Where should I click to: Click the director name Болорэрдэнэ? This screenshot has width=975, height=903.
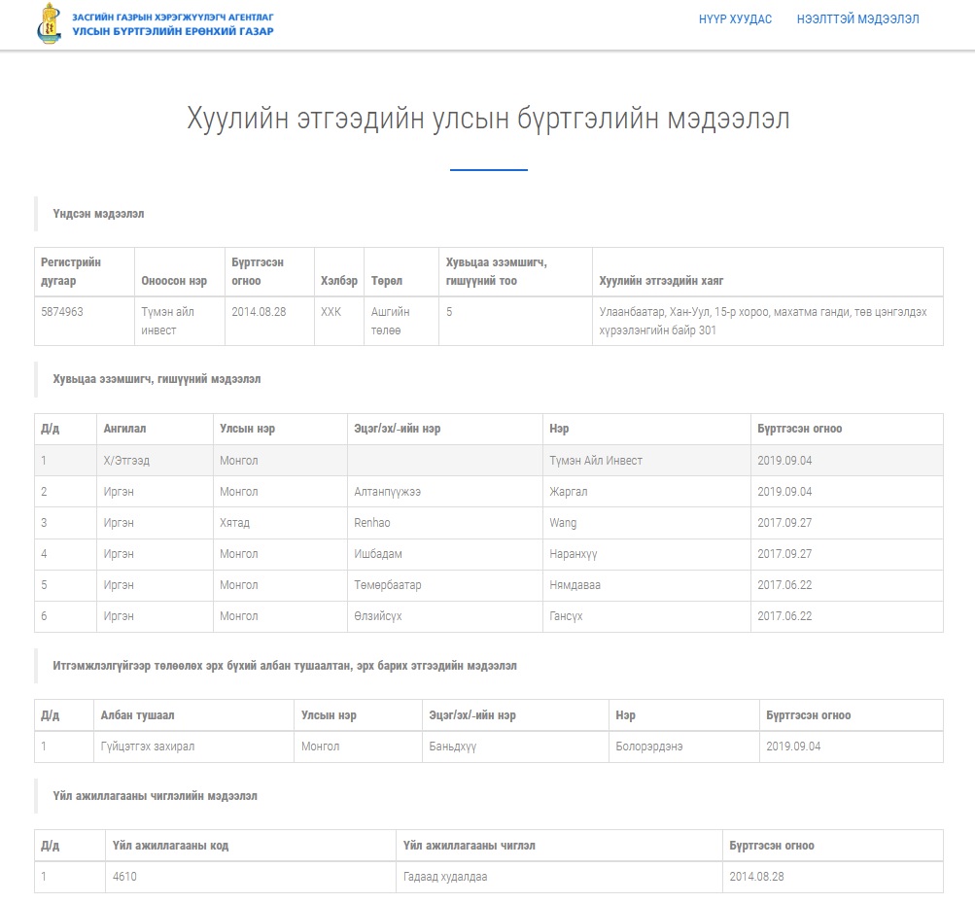(649, 747)
